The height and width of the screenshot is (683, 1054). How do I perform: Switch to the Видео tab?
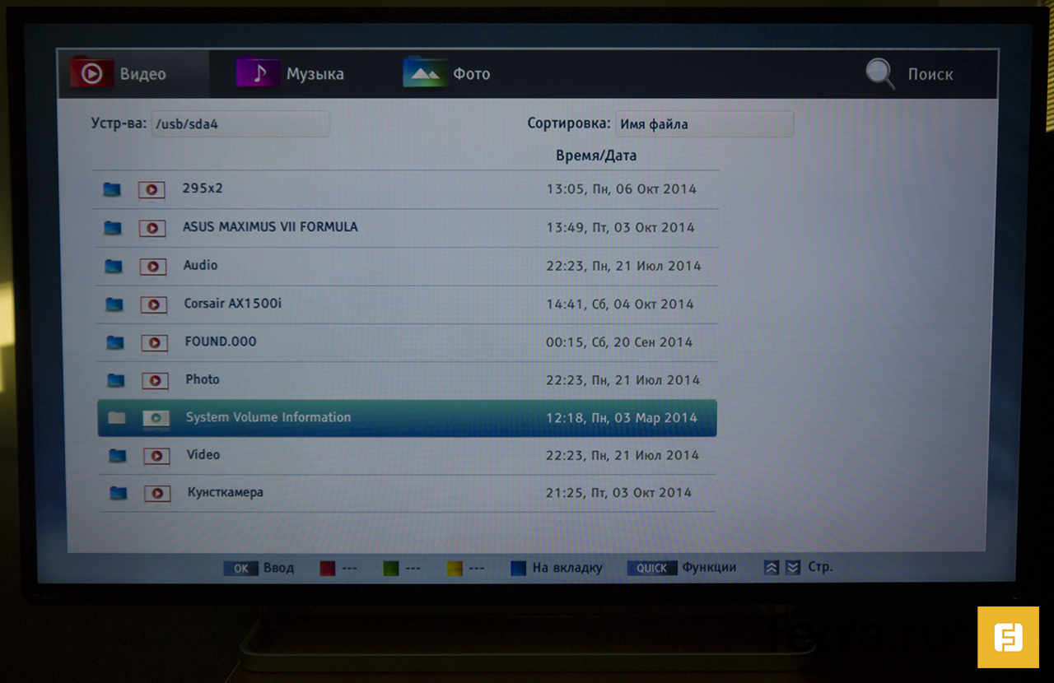point(133,74)
